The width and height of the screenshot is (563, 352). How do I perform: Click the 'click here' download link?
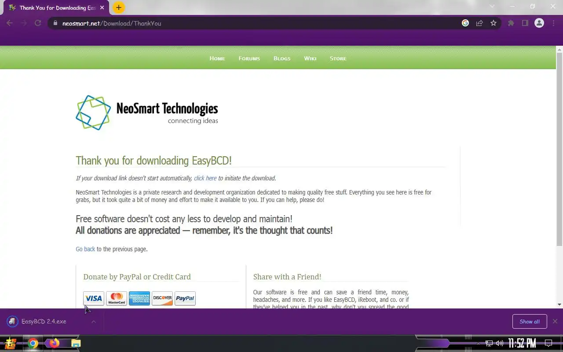point(205,178)
